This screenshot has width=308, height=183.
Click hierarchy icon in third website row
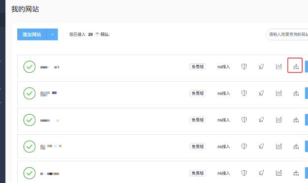[296, 120]
